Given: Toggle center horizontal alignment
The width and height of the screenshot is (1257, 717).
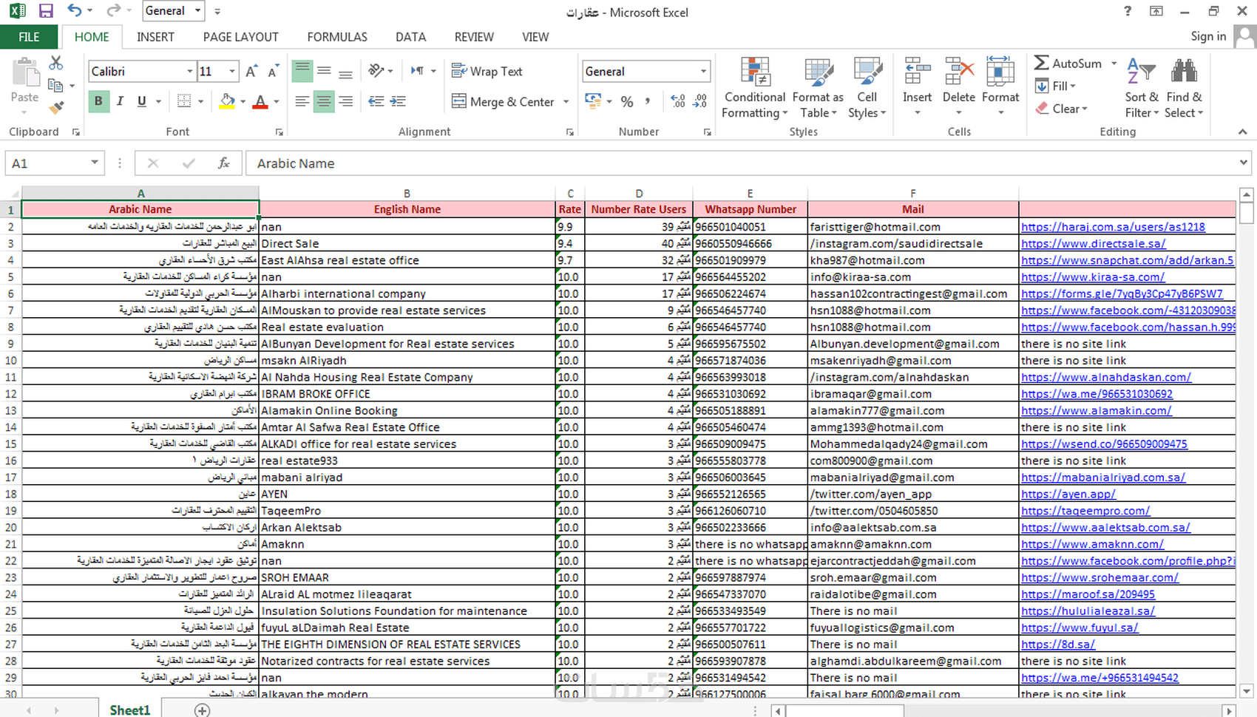Looking at the screenshot, I should 324,101.
